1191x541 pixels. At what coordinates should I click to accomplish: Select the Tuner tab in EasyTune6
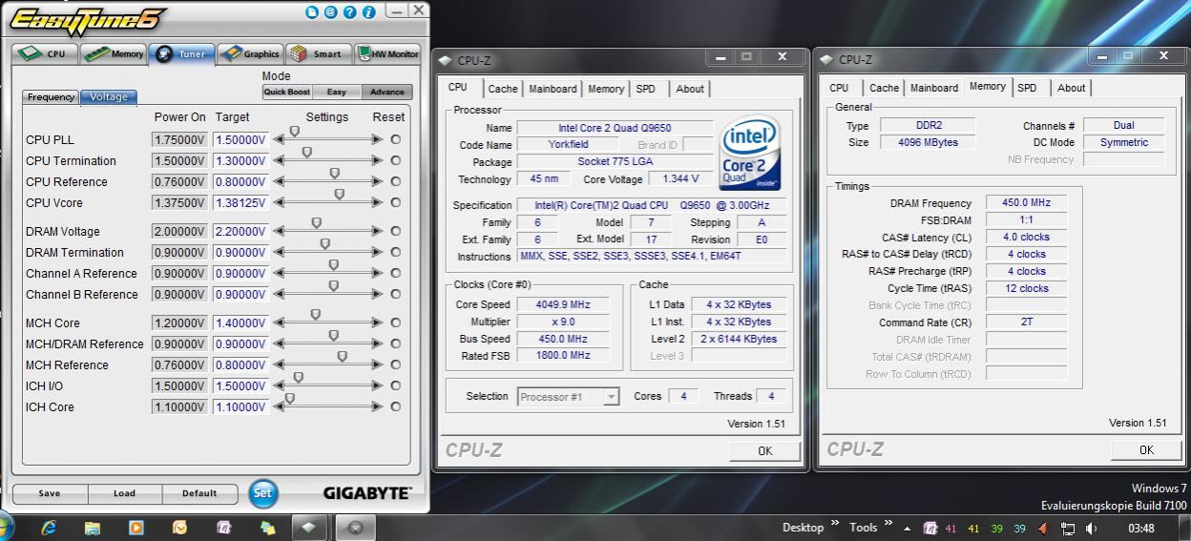click(x=181, y=53)
